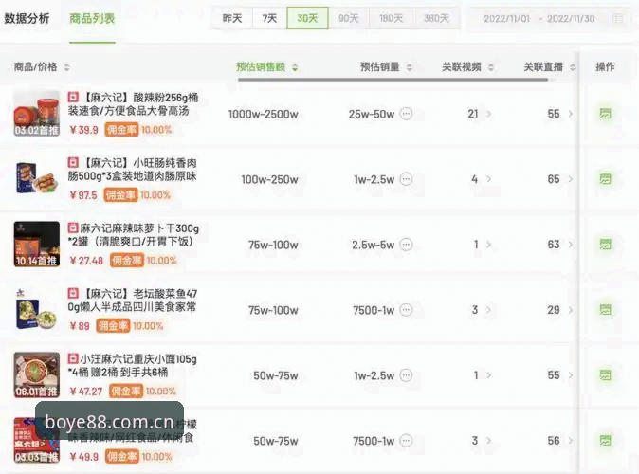Viewport: 639px width, 474px height.
Task: Open chart icon for 老坛酸菜鱼 row
Action: pos(605,310)
